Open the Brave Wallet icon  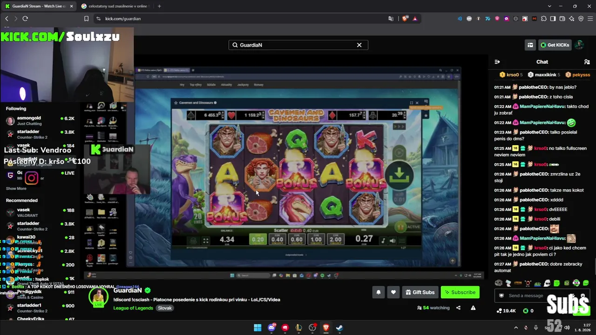point(562,19)
